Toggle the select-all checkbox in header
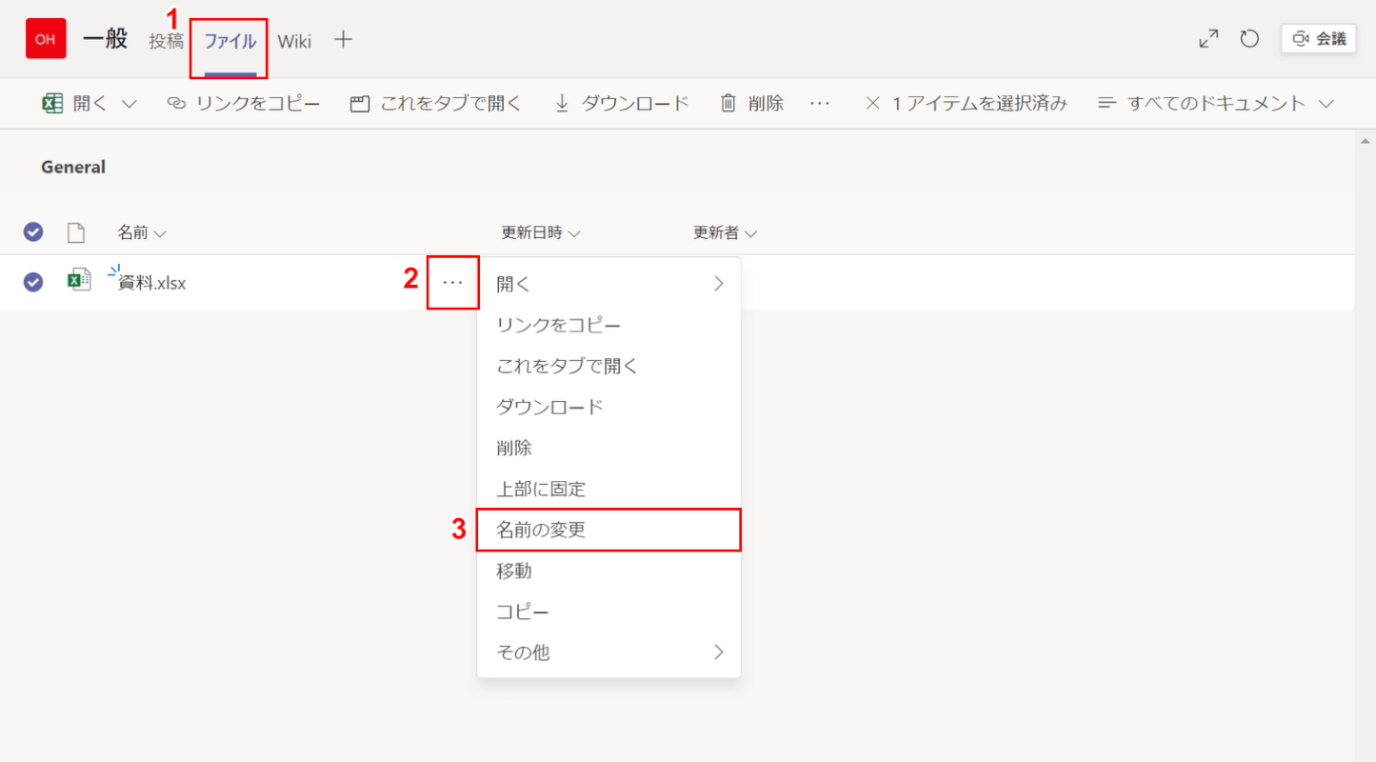 click(33, 232)
